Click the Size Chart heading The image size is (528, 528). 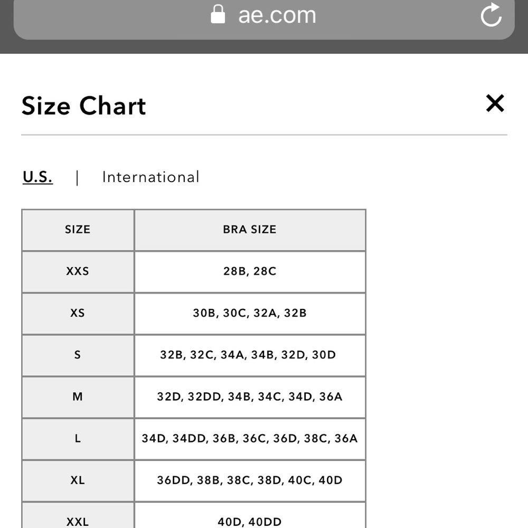click(x=83, y=106)
